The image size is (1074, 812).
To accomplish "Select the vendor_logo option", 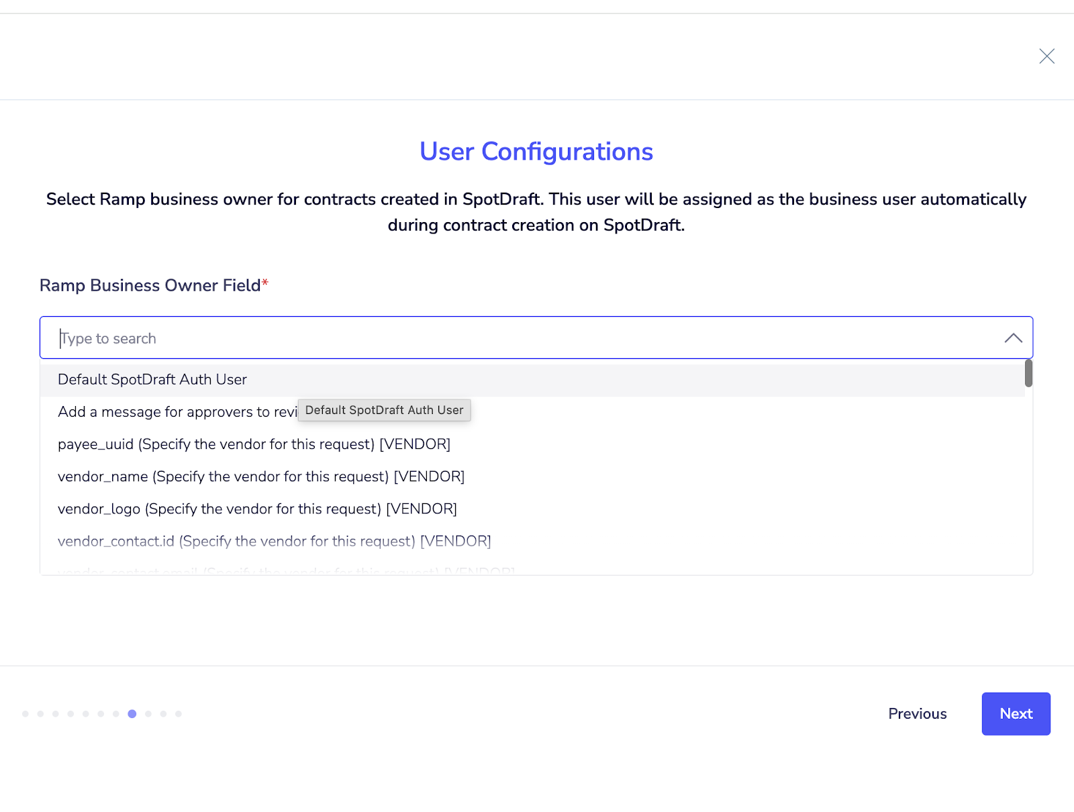I will coord(257,509).
